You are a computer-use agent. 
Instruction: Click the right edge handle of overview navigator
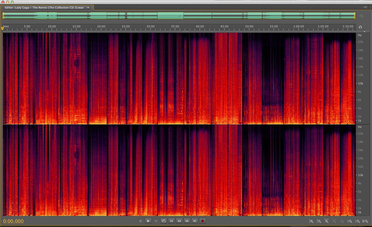pos(355,16)
